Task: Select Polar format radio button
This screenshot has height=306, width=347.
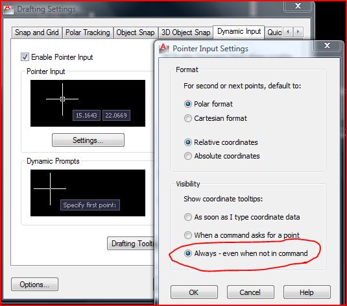Action: (188, 104)
